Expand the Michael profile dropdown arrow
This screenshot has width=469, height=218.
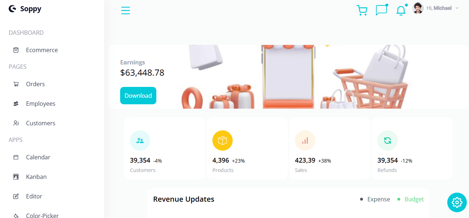[457, 8]
